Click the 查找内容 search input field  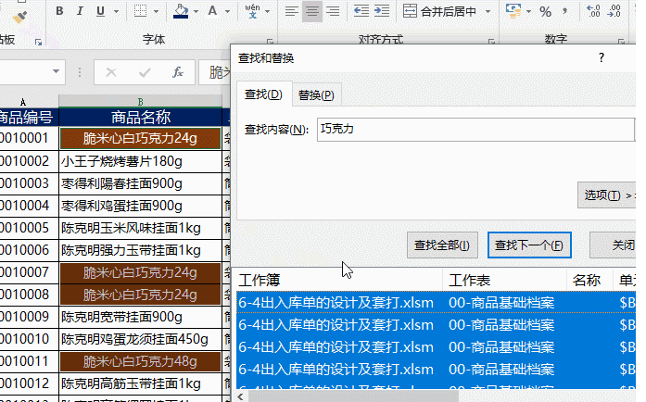(x=475, y=130)
